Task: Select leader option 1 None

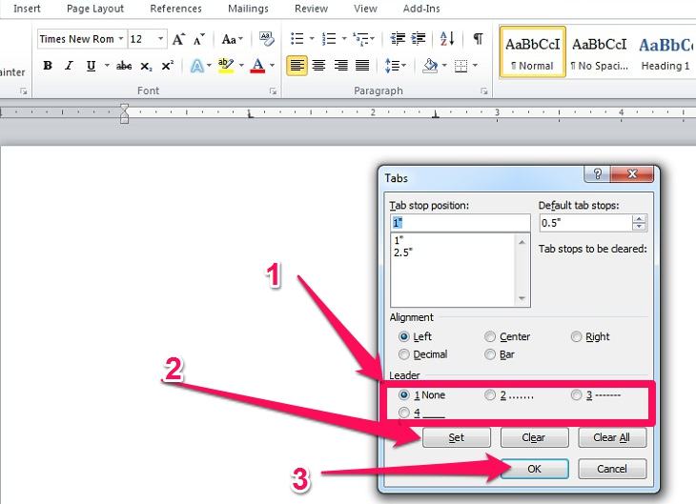Action: 403,394
